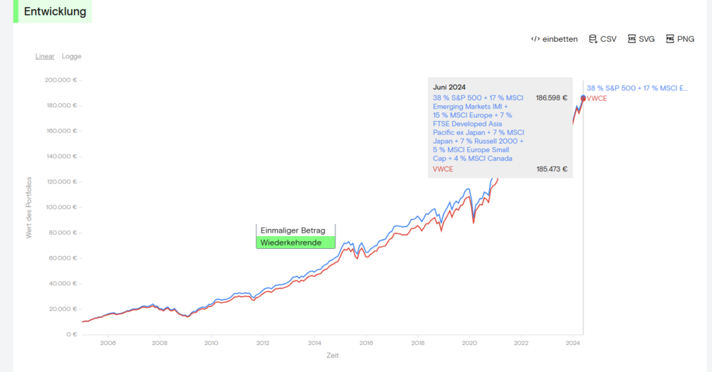Click the red VWCE data point marker

583,98
